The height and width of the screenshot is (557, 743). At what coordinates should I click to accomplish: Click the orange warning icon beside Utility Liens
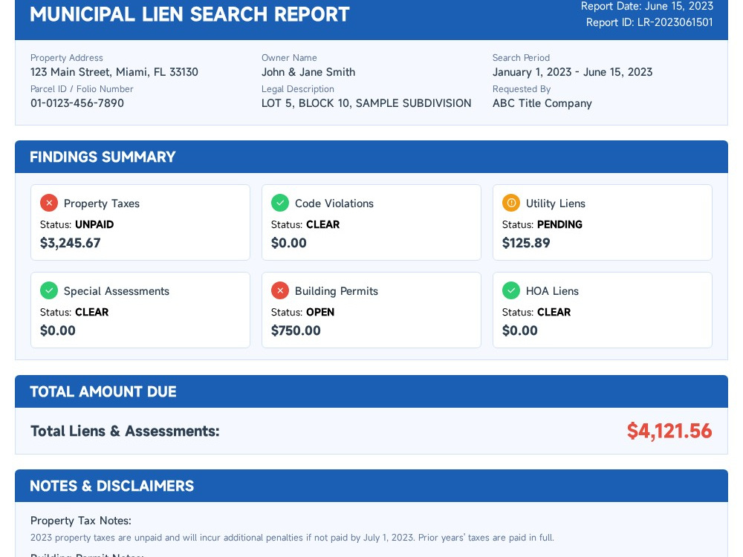pos(511,203)
